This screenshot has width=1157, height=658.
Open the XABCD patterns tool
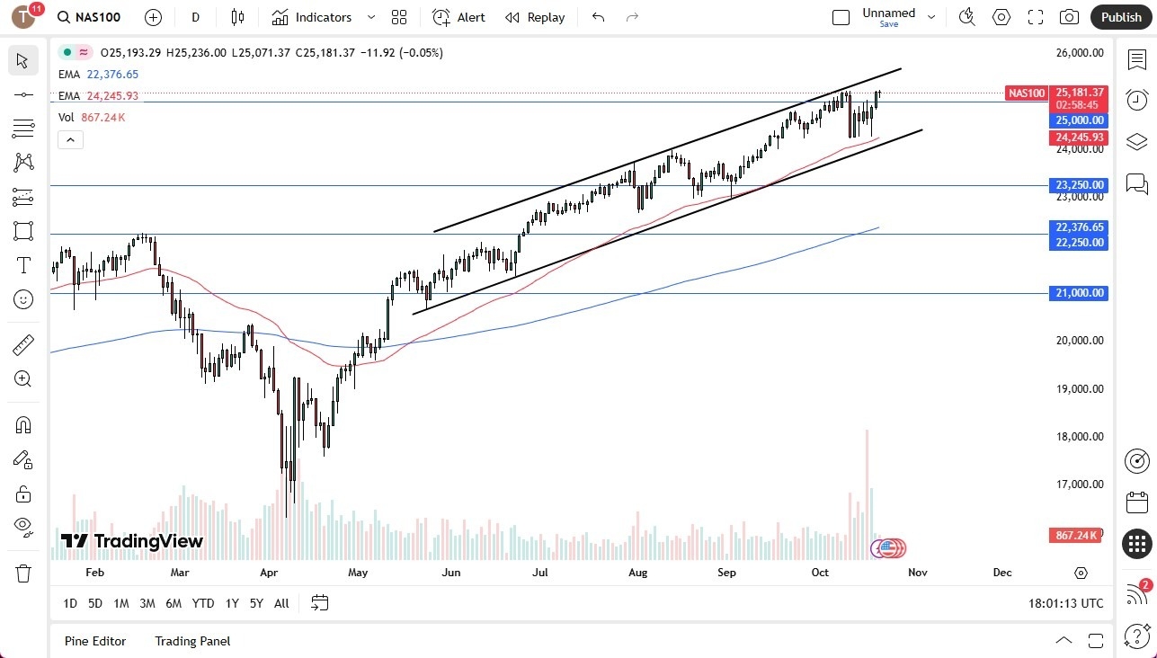(23, 162)
